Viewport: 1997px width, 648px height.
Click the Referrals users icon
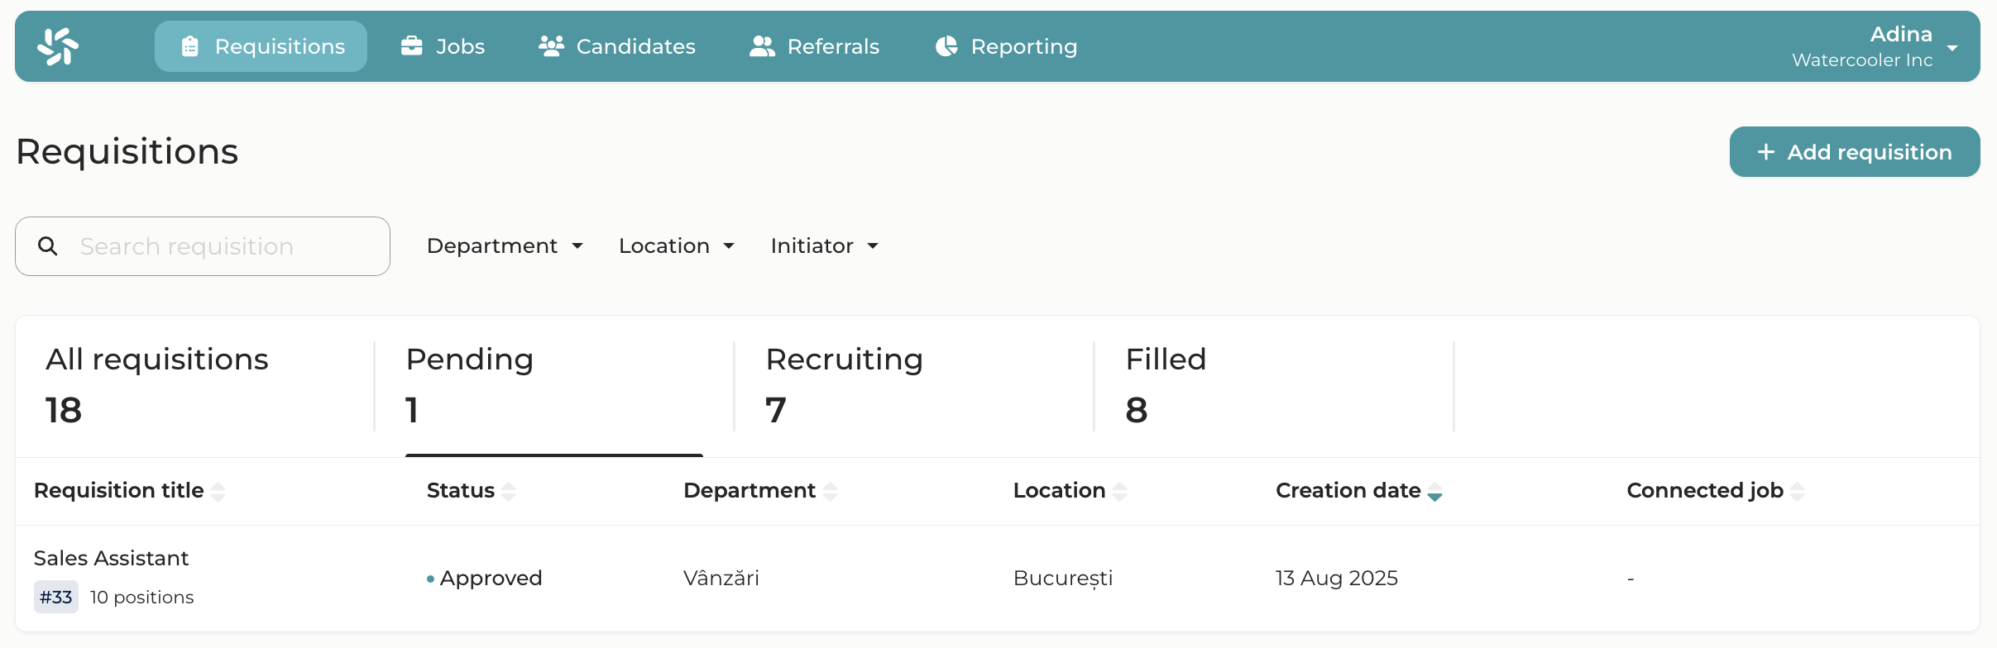click(762, 46)
